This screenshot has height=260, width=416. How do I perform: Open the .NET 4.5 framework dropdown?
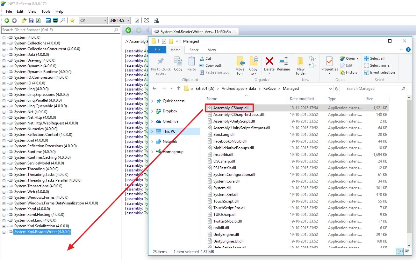click(120, 20)
